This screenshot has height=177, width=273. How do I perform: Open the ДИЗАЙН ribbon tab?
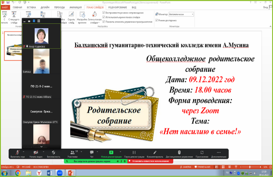coord(45,7)
